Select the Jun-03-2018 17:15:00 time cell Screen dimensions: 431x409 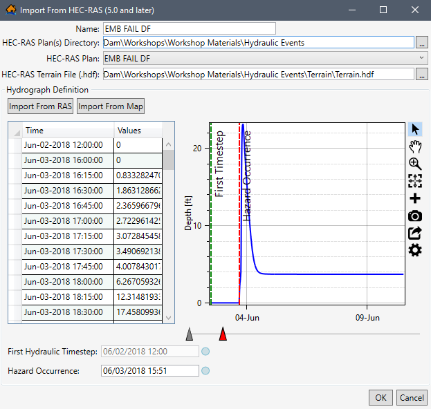(x=68, y=236)
